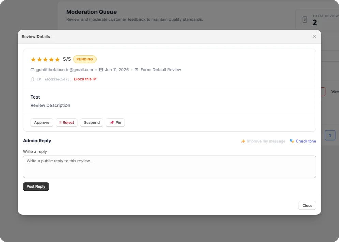Click the reviewer email gurditthefabcode@gmail.com

click(65, 70)
